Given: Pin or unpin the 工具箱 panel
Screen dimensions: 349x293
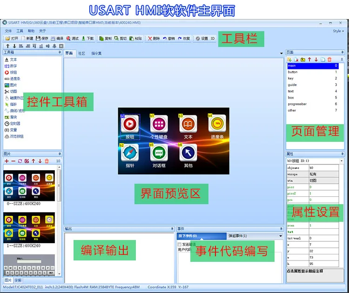Looking at the screenshot, I should 59,53.
